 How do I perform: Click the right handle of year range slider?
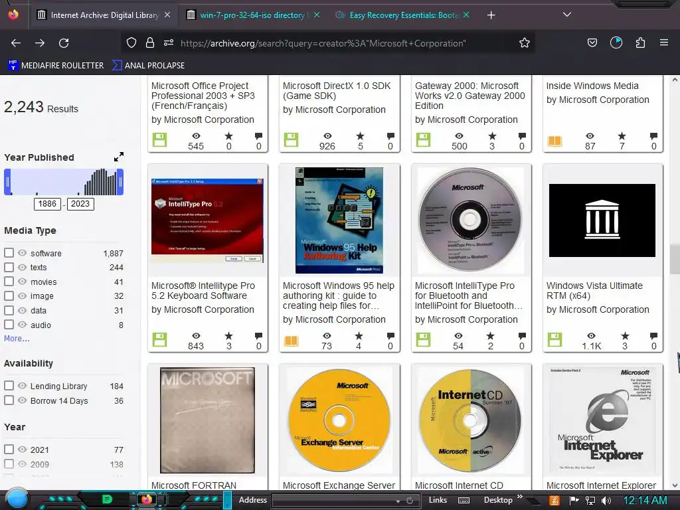(x=121, y=182)
